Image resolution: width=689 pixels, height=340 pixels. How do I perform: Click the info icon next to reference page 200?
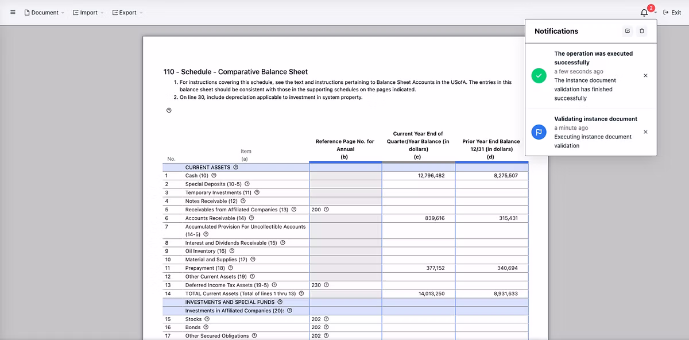326,210
